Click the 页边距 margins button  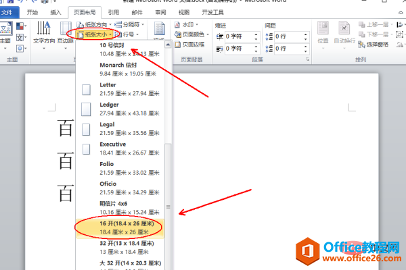[x=66, y=36]
